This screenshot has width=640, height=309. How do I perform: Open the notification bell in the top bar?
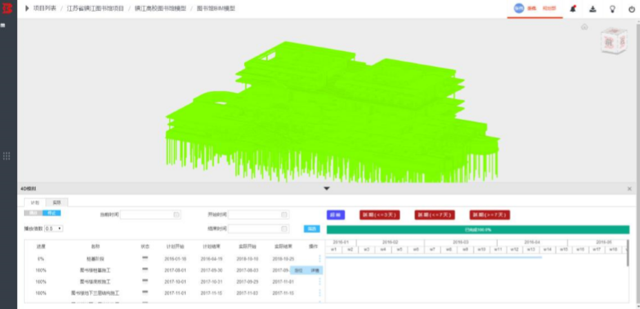tap(573, 9)
